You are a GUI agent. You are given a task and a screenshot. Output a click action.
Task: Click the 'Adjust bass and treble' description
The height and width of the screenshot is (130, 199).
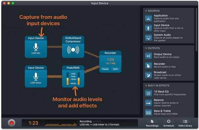[x=166, y=114]
